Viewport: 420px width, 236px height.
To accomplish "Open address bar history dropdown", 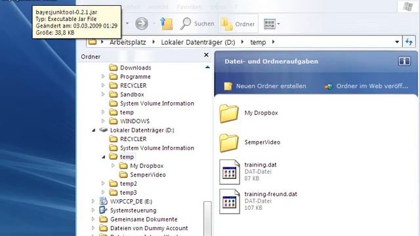I will click(x=397, y=42).
